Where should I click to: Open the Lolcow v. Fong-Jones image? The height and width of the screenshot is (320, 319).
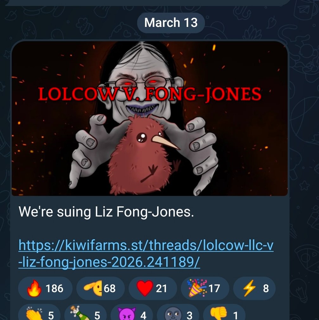[x=150, y=118]
